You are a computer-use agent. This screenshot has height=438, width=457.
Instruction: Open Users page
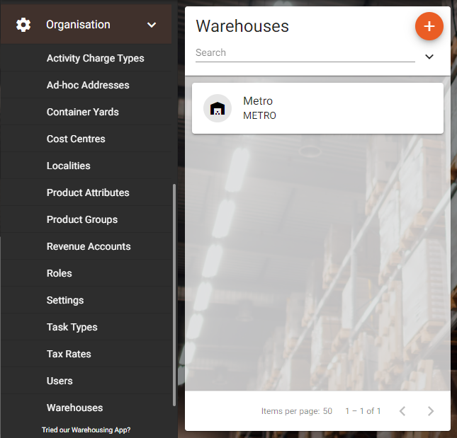(60, 381)
